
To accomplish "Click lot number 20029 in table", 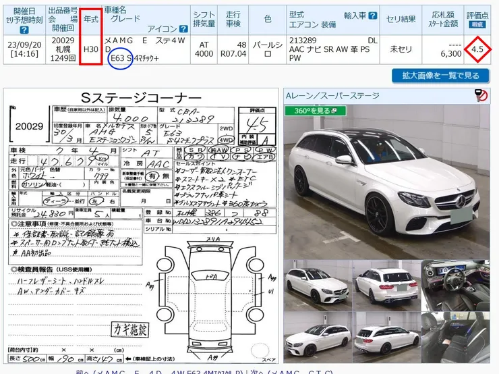I will point(63,41).
